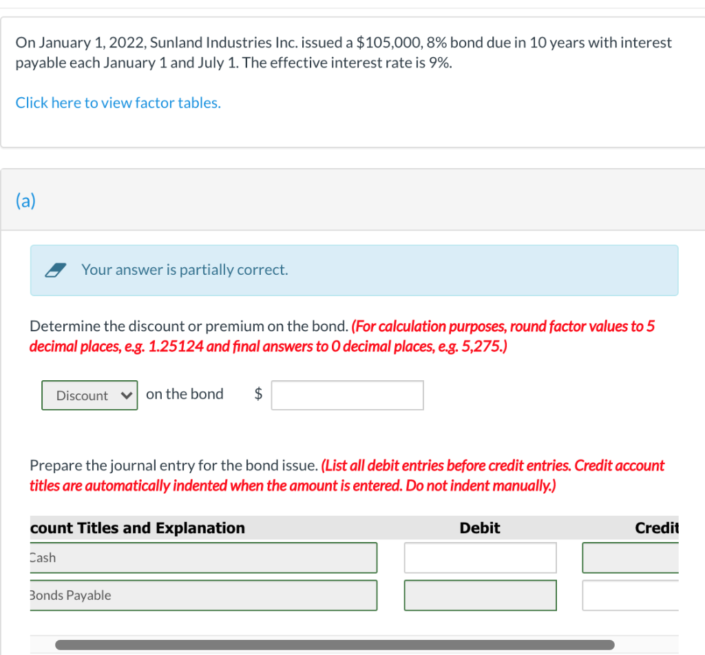
Task: Click the 'Your answer is partially correct.' message
Action: [185, 270]
